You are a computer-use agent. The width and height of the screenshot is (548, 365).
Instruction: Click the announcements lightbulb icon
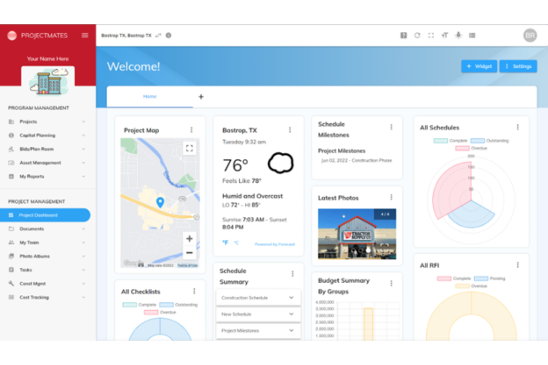pos(458,35)
